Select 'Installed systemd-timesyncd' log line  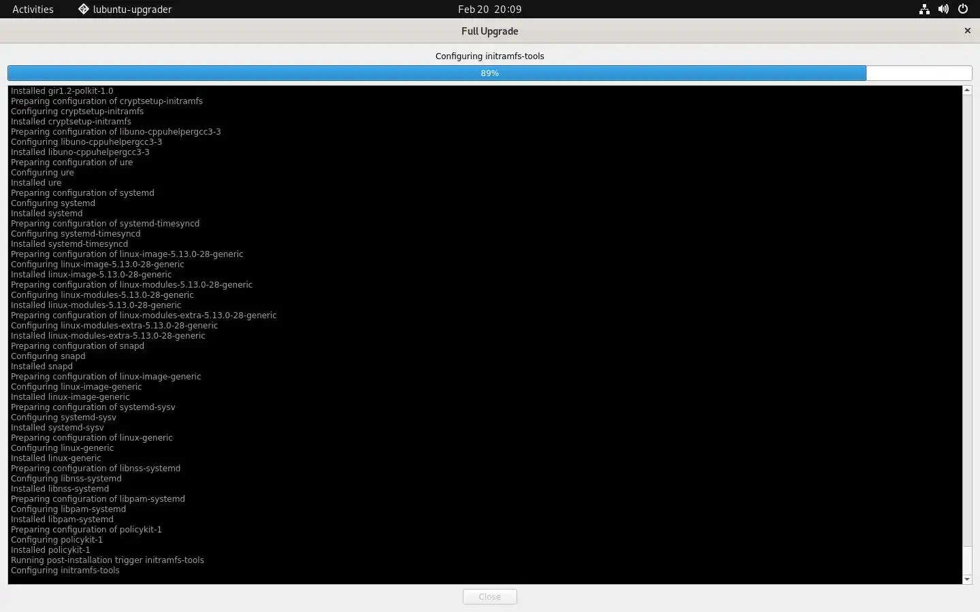pos(69,243)
